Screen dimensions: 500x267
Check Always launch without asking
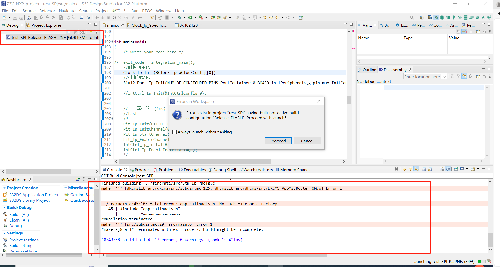pyautogui.click(x=175, y=132)
